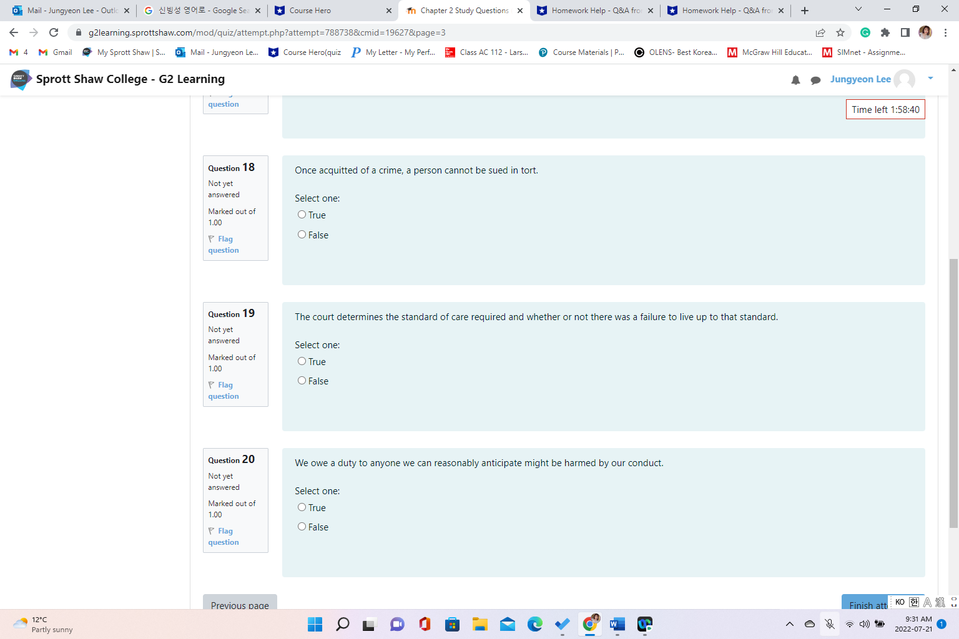Open Microsoft Edge from the taskbar
959x639 pixels.
pyautogui.click(x=534, y=624)
